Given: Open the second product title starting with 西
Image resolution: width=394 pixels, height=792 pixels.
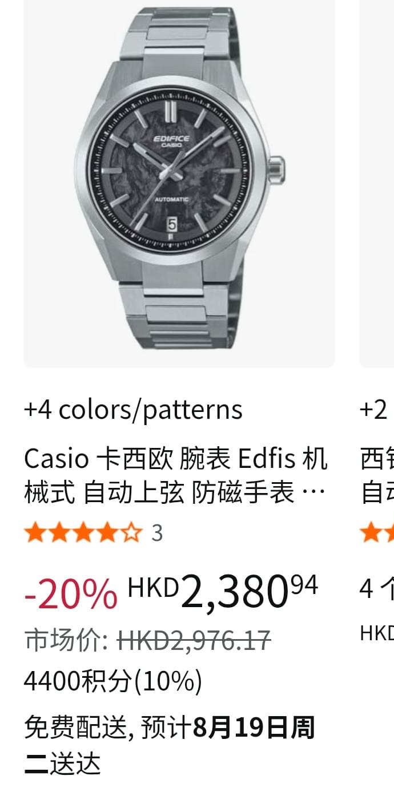Looking at the screenshot, I should click(x=377, y=475).
